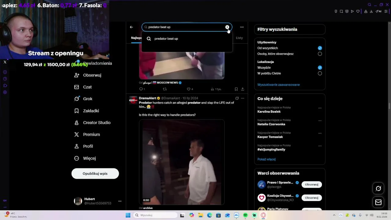The image size is (391, 220).
Task: Click the browser snapshot icon
Action: (341, 11)
